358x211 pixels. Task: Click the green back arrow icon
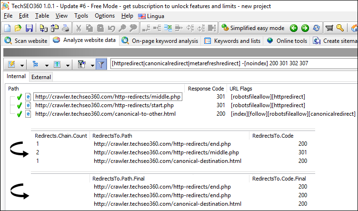pyautogui.click(x=294, y=28)
